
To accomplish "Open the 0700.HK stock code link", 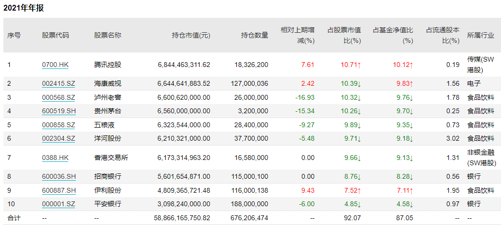I will click(x=55, y=65).
